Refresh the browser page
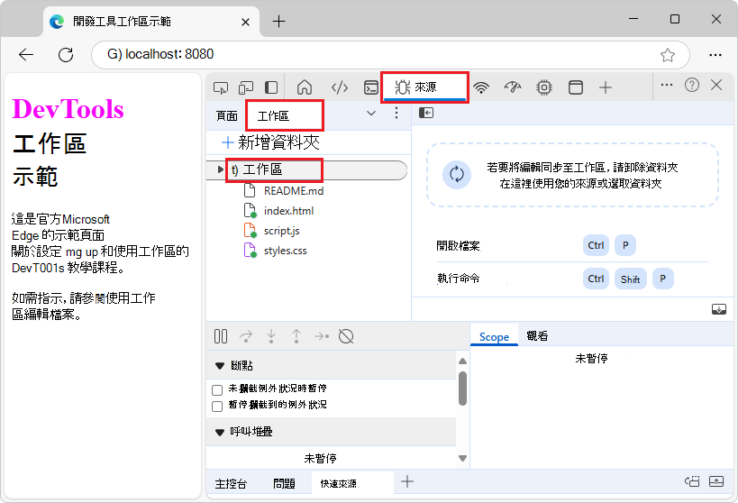Image resolution: width=738 pixels, height=503 pixels. (x=66, y=55)
